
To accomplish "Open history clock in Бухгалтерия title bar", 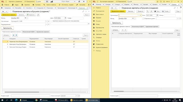I will click(161, 1).
